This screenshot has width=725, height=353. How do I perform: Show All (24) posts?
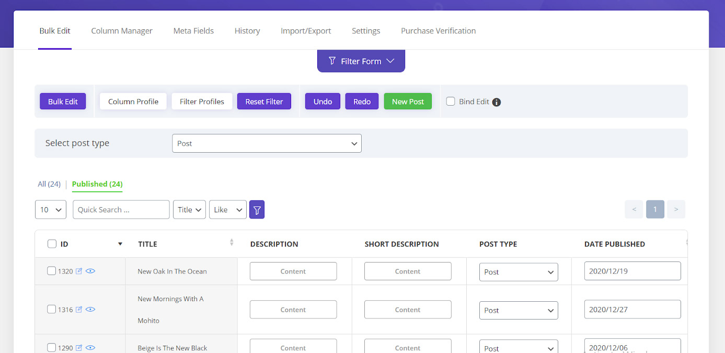click(49, 184)
